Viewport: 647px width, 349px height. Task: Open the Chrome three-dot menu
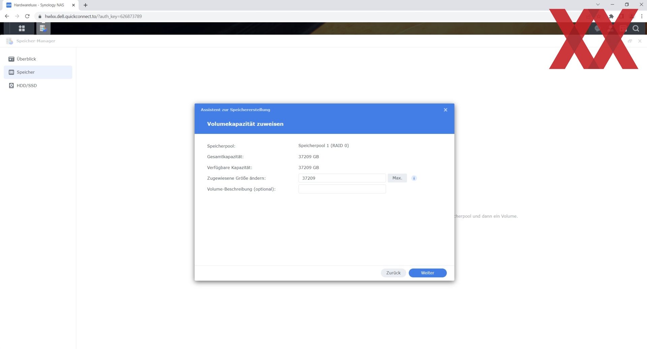click(642, 16)
